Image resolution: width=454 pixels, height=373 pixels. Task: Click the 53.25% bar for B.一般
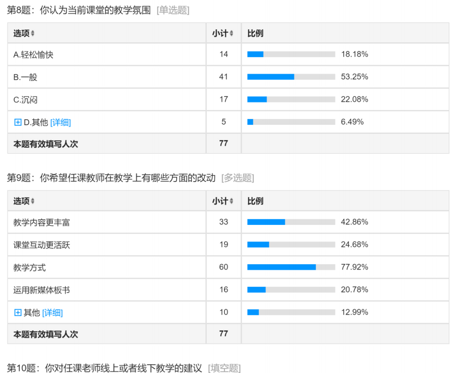pyautogui.click(x=291, y=77)
